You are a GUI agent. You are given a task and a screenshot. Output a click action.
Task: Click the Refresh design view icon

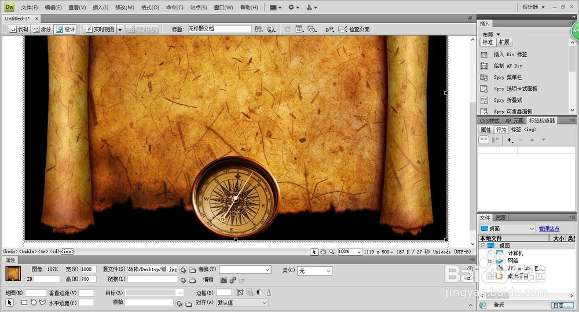coord(288,29)
